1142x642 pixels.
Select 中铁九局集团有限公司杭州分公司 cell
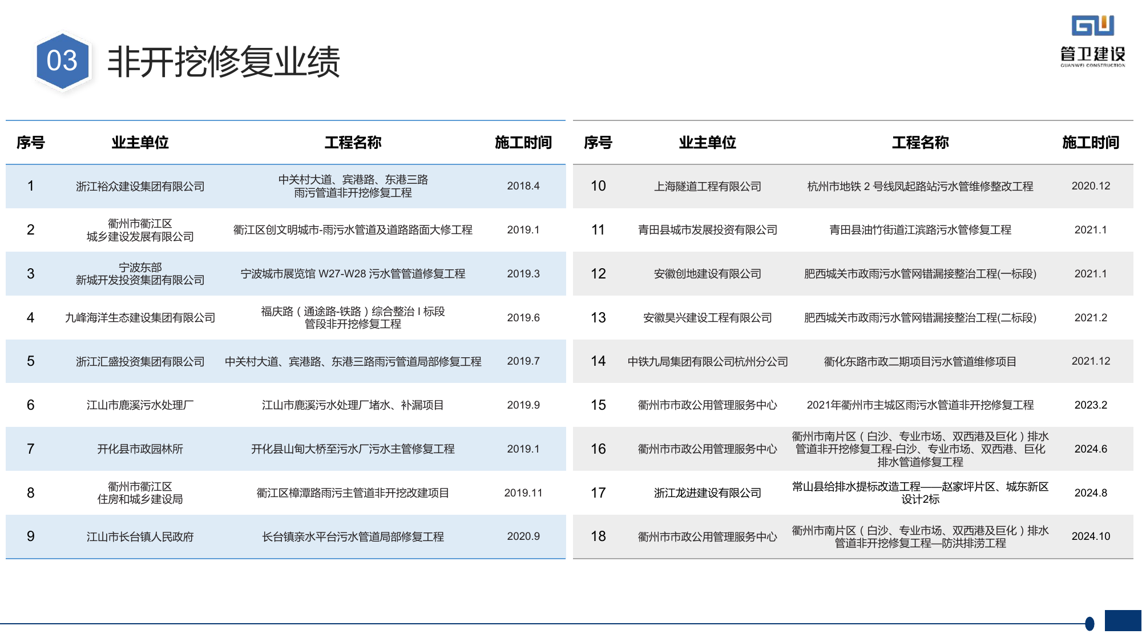(708, 362)
